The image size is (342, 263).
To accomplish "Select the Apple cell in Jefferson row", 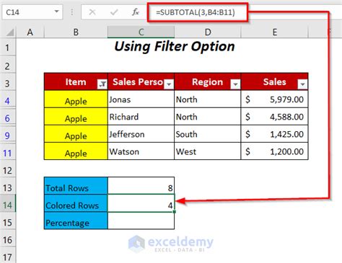I will (76, 134).
